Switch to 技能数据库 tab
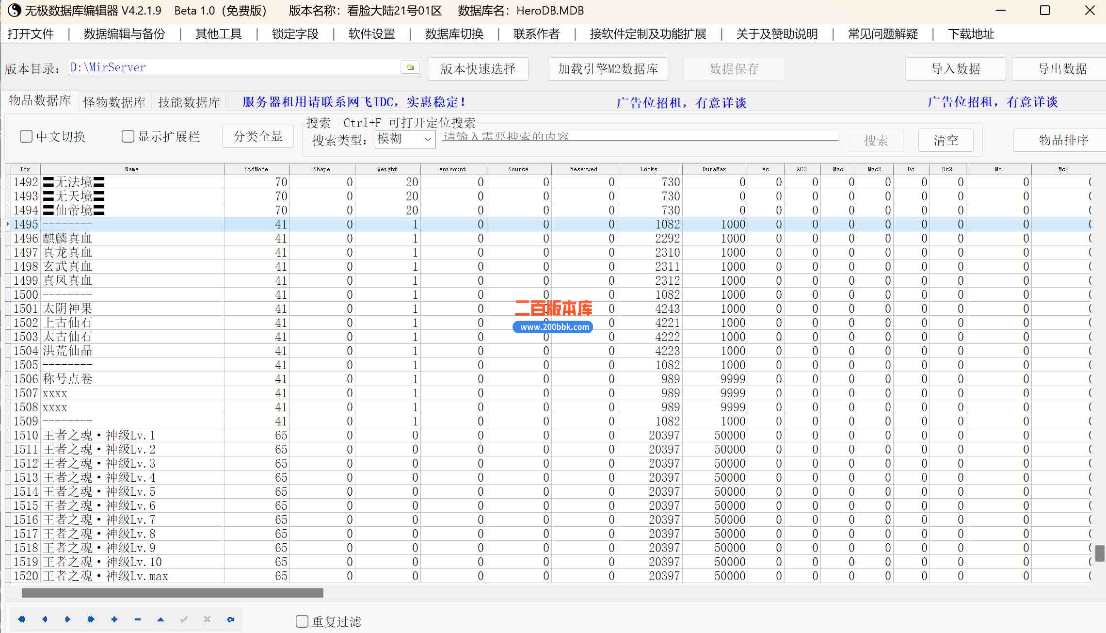1106x633 pixels. 189,102
